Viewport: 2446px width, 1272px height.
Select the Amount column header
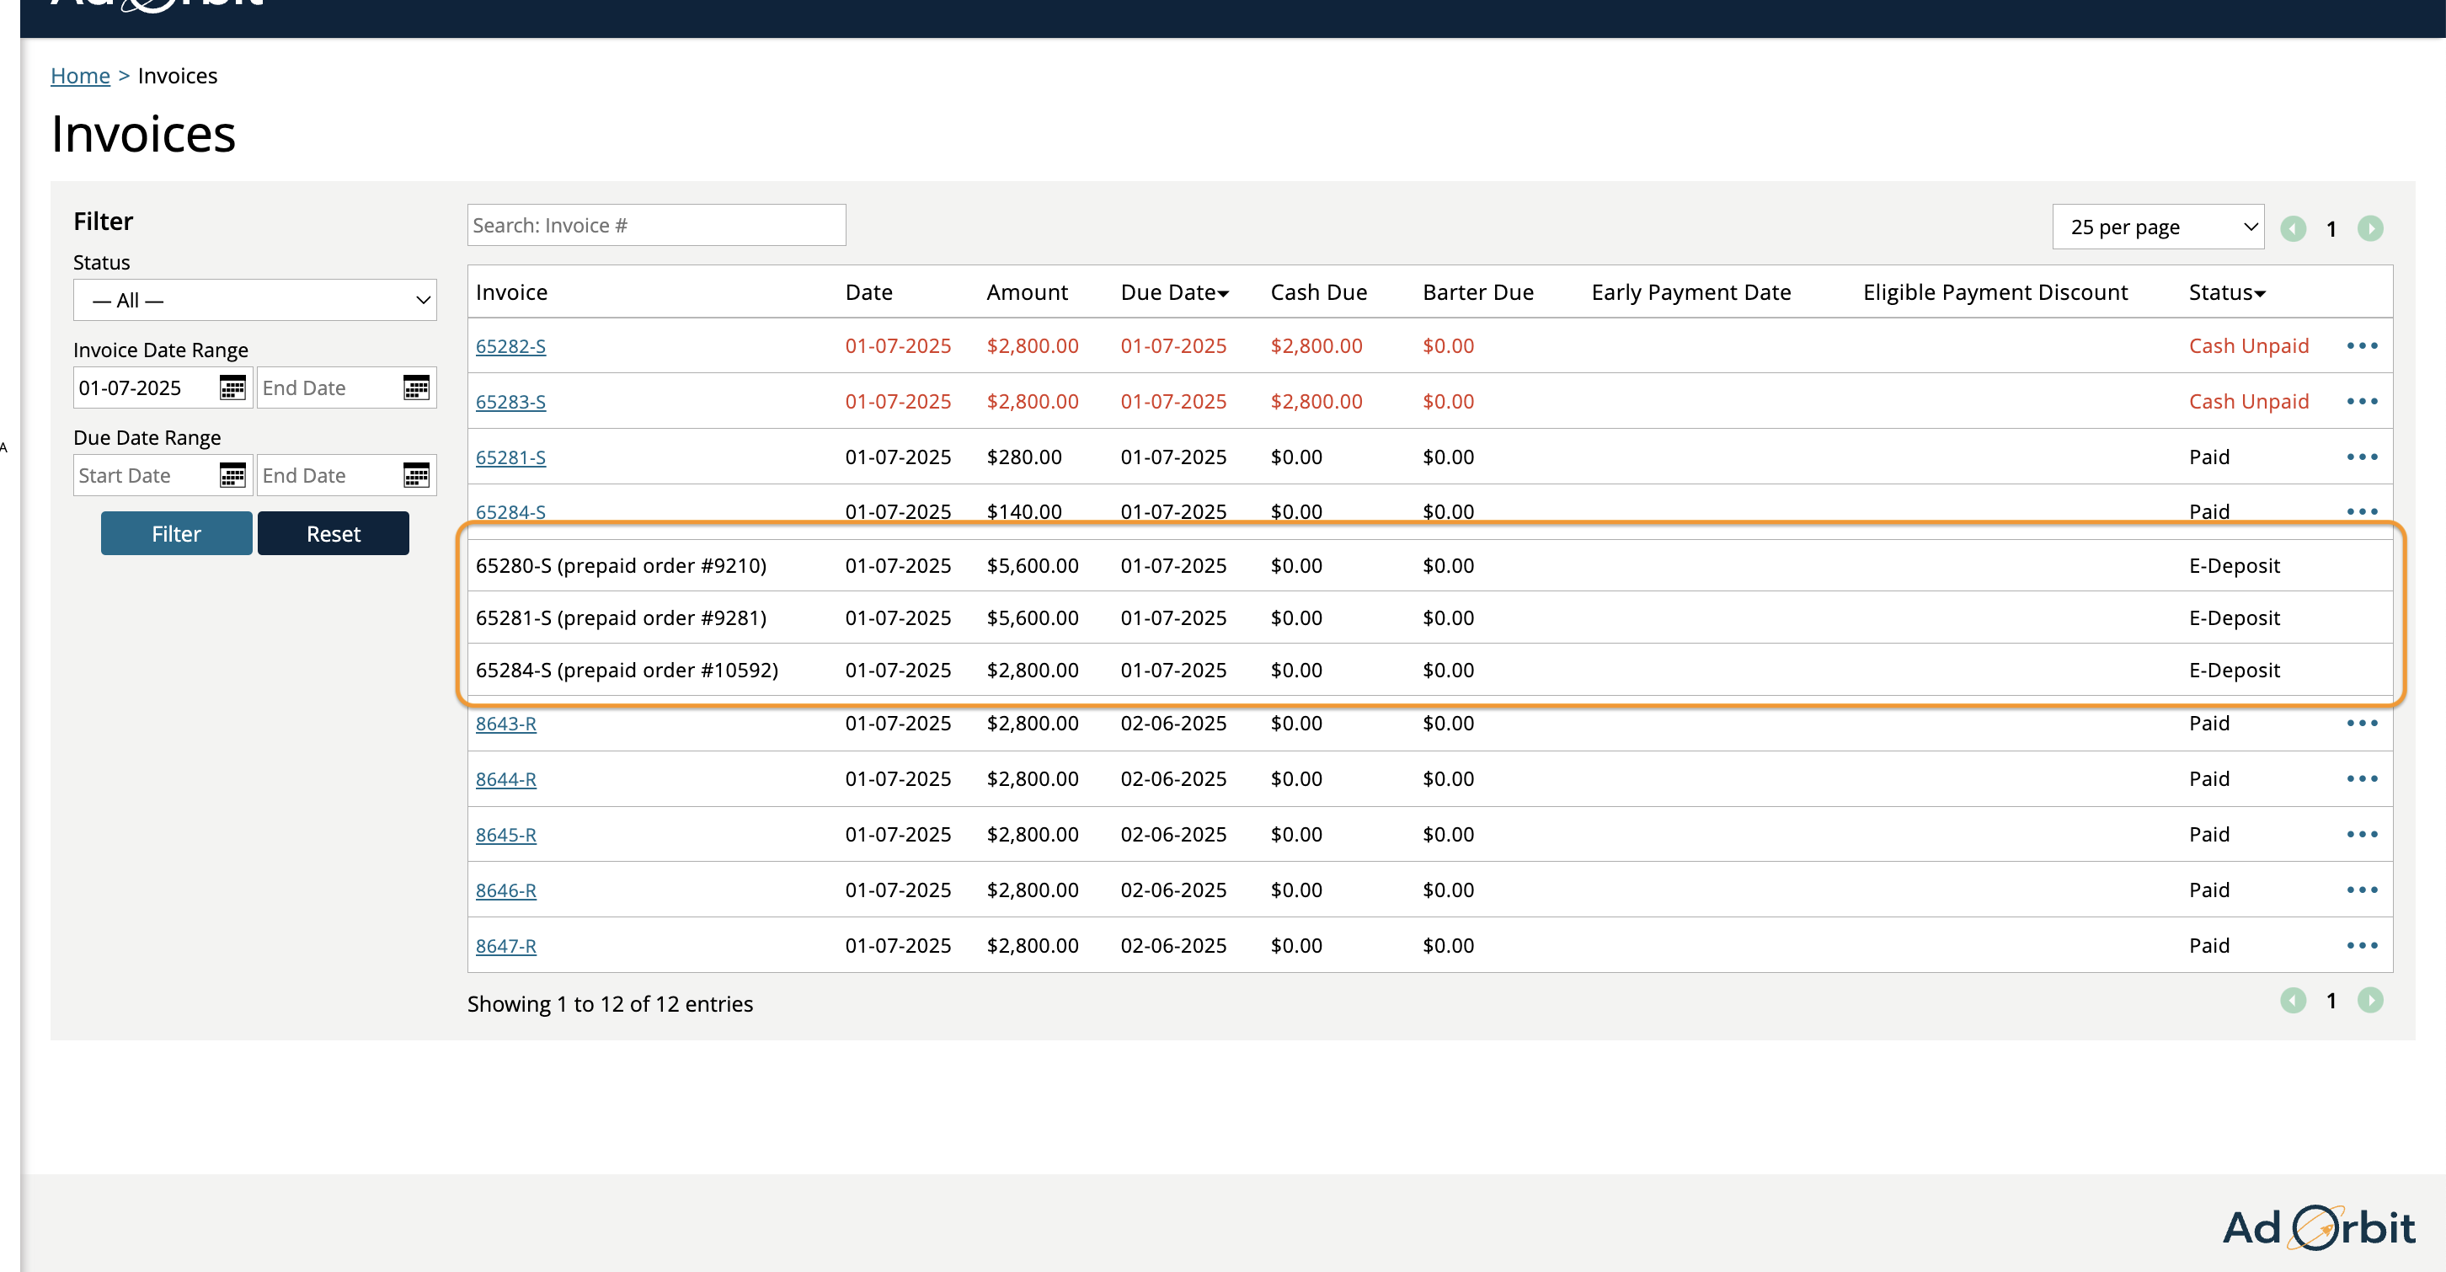click(x=1028, y=291)
